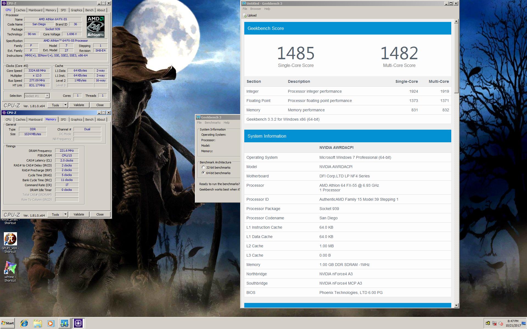Click 'DFI Corp,LTD LP NF4 Series' value
This screenshot has height=329, width=527.
[344, 176]
